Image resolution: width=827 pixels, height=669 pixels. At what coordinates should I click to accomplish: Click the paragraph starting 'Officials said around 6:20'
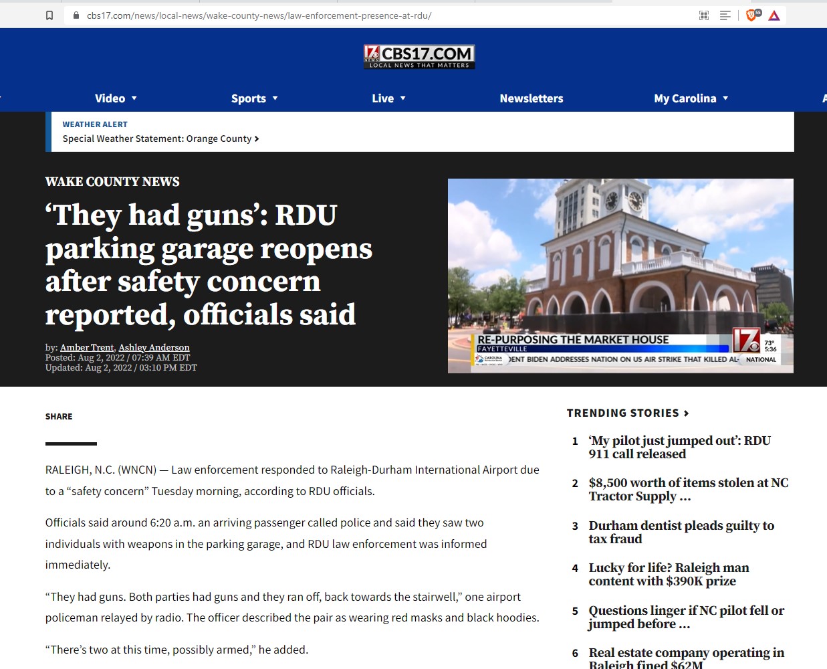[266, 544]
